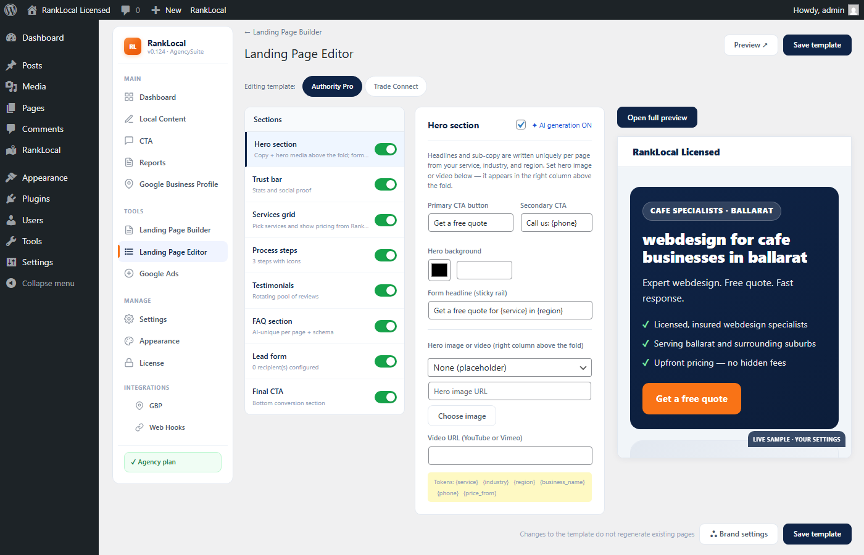Image resolution: width=864 pixels, height=555 pixels.
Task: Click the License lock icon
Action: pos(129,363)
